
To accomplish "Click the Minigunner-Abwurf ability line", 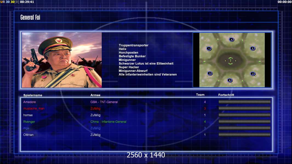I will (133, 71).
